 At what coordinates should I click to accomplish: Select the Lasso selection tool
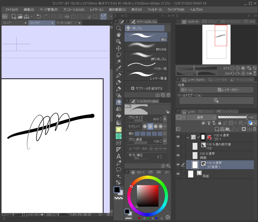[119, 55]
